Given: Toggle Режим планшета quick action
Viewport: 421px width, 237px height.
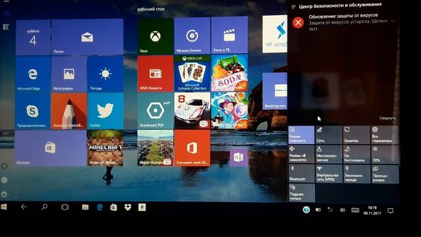Looking at the screenshot, I should 301,135.
